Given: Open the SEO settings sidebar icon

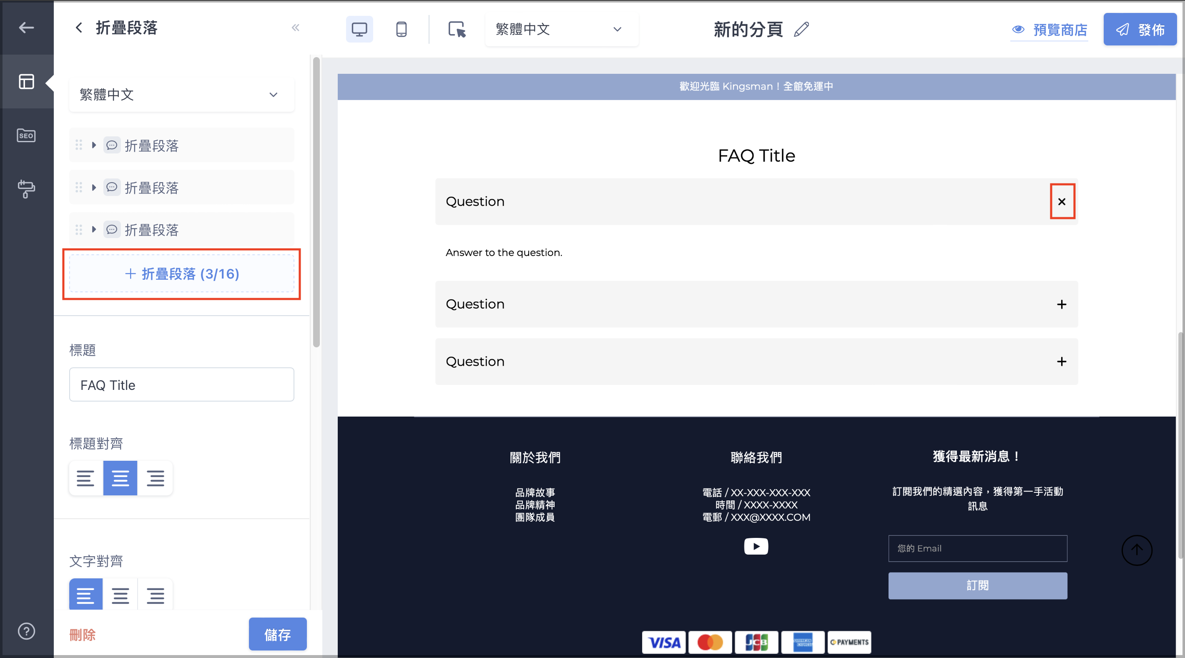Looking at the screenshot, I should tap(26, 135).
